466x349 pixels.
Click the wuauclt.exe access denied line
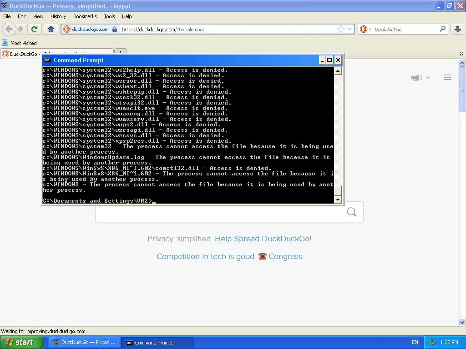point(135,108)
